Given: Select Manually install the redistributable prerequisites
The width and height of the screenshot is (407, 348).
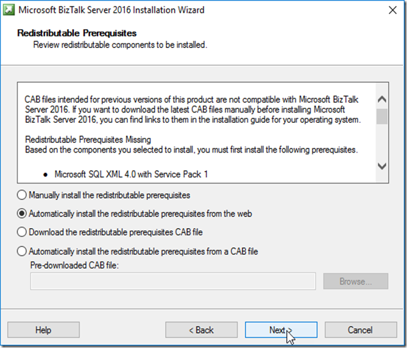Looking at the screenshot, I should [104, 195].
